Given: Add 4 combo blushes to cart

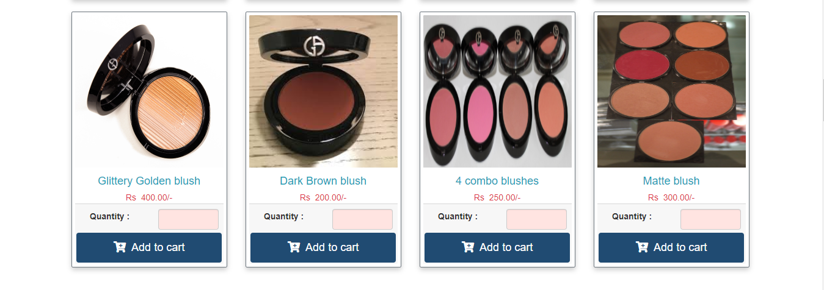Looking at the screenshot, I should pyautogui.click(x=497, y=247).
